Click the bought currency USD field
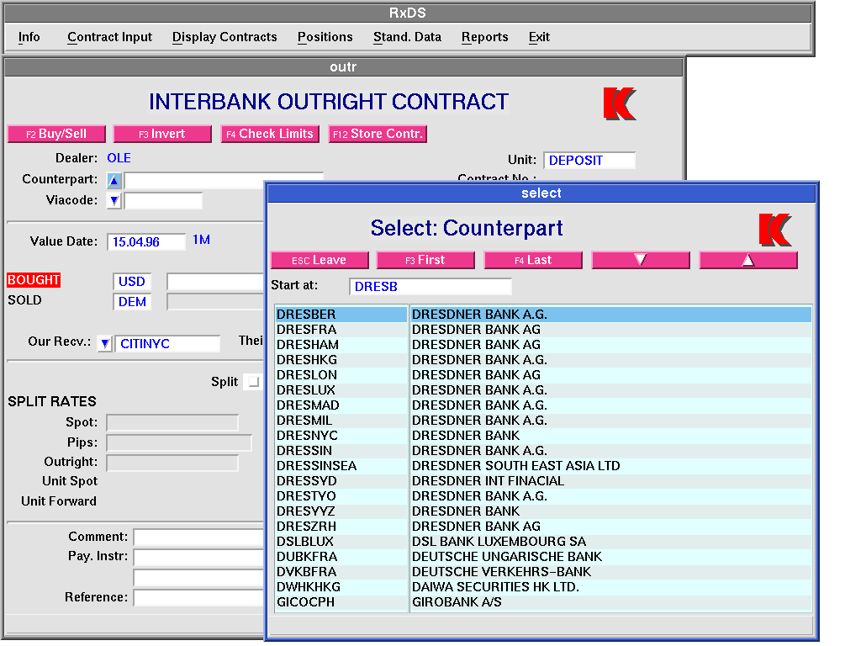 132,282
